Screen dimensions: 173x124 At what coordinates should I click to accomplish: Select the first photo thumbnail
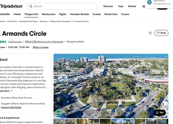pos(59,121)
